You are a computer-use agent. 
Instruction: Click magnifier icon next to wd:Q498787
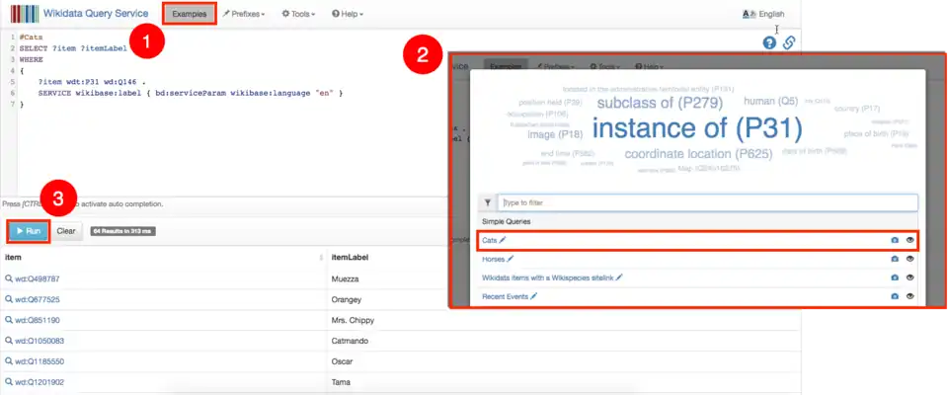[9, 278]
